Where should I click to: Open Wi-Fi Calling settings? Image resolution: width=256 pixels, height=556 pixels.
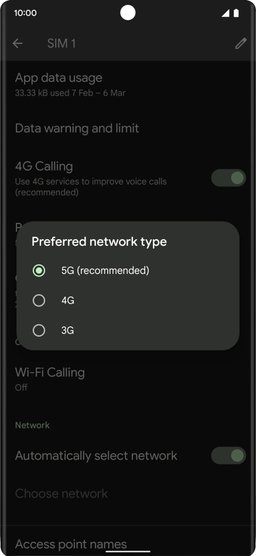click(128, 379)
